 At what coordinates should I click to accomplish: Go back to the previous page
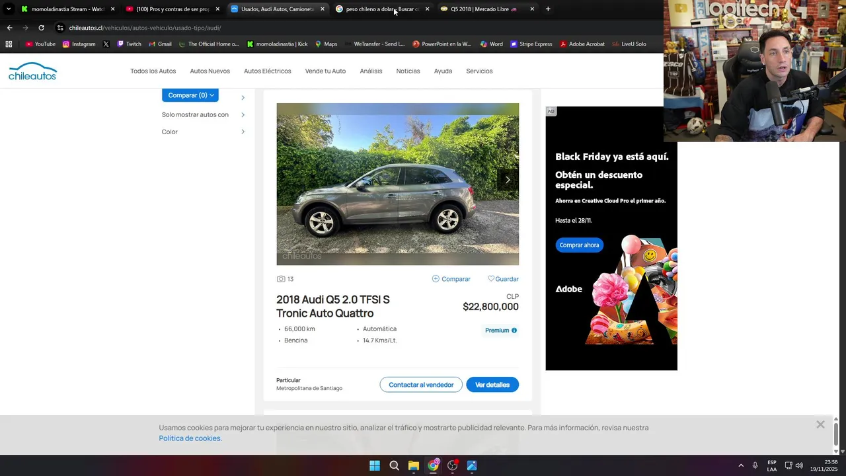pyautogui.click(x=9, y=28)
